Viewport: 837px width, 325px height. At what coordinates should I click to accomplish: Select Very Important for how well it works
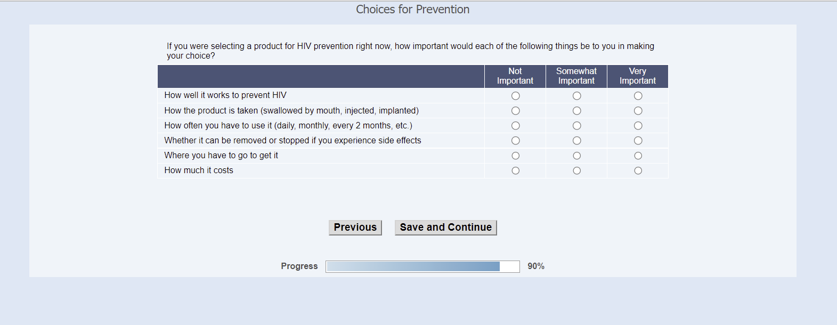(x=638, y=96)
